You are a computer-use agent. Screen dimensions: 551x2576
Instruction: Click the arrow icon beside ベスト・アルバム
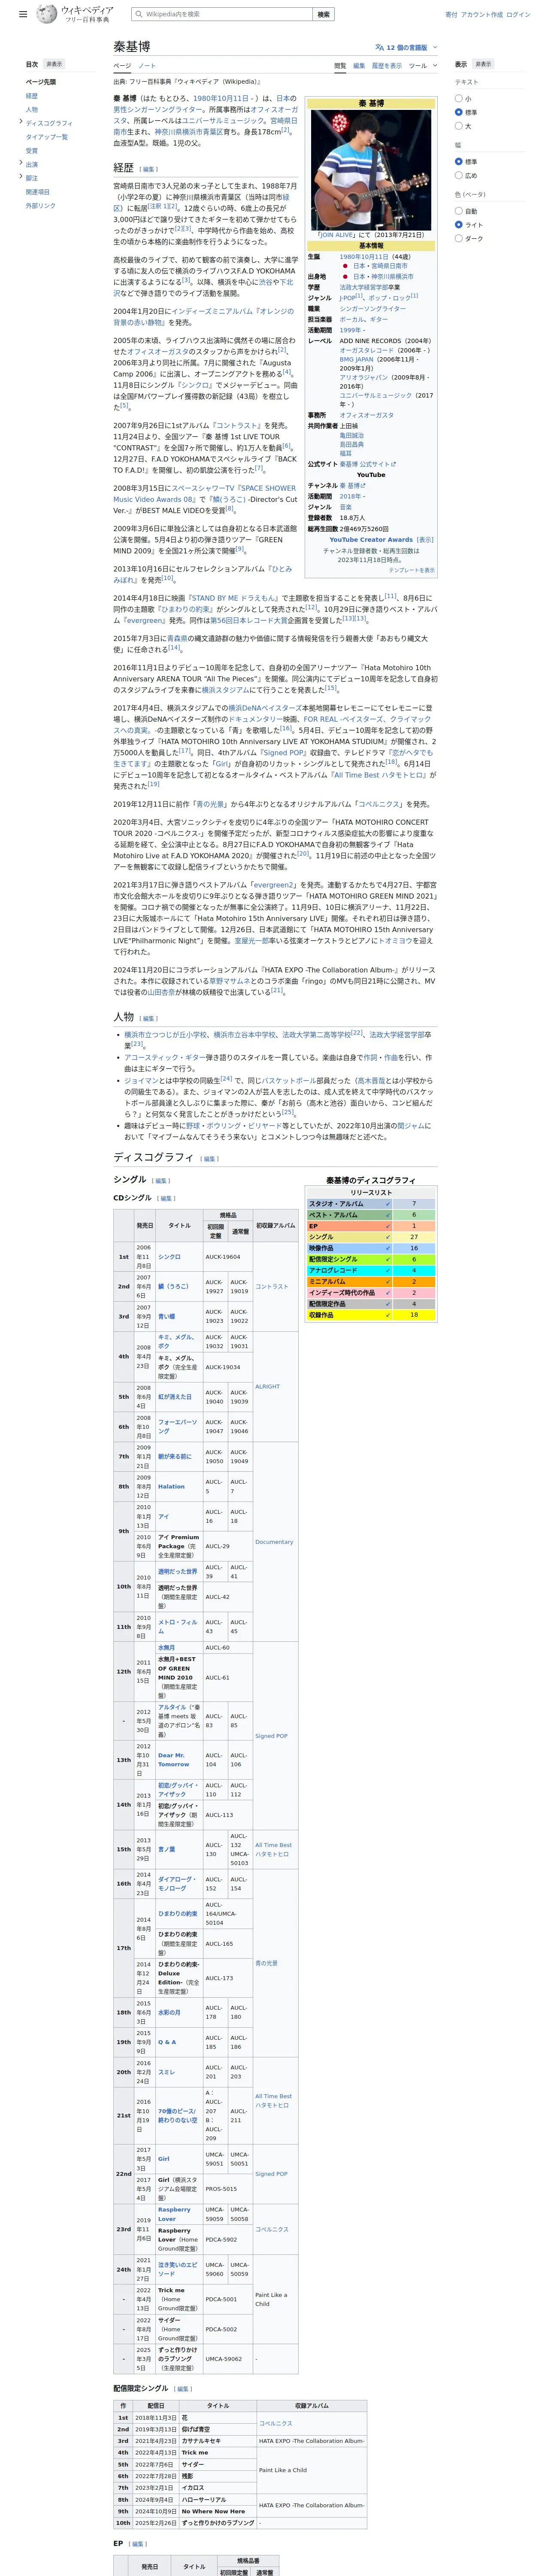(388, 1215)
